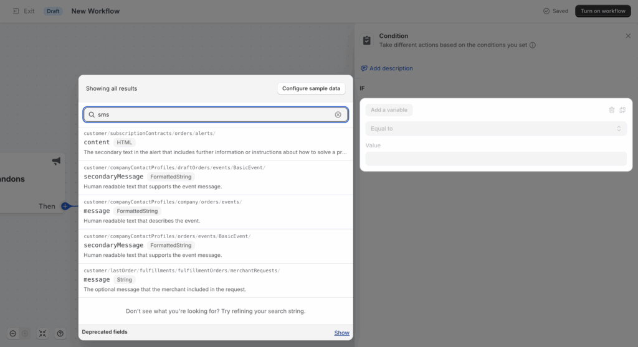Image resolution: width=638 pixels, height=347 pixels.
Task: Click Exit text in header
Action: (29, 11)
